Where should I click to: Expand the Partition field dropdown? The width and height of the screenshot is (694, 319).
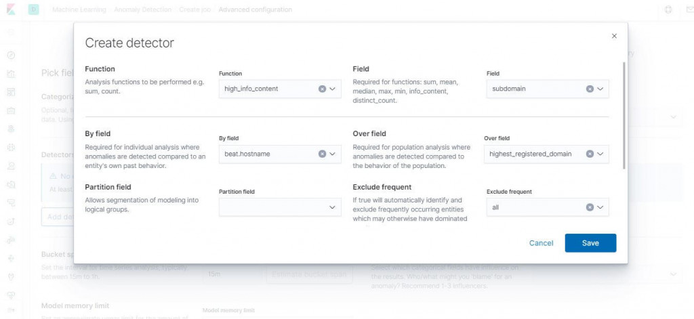[333, 207]
